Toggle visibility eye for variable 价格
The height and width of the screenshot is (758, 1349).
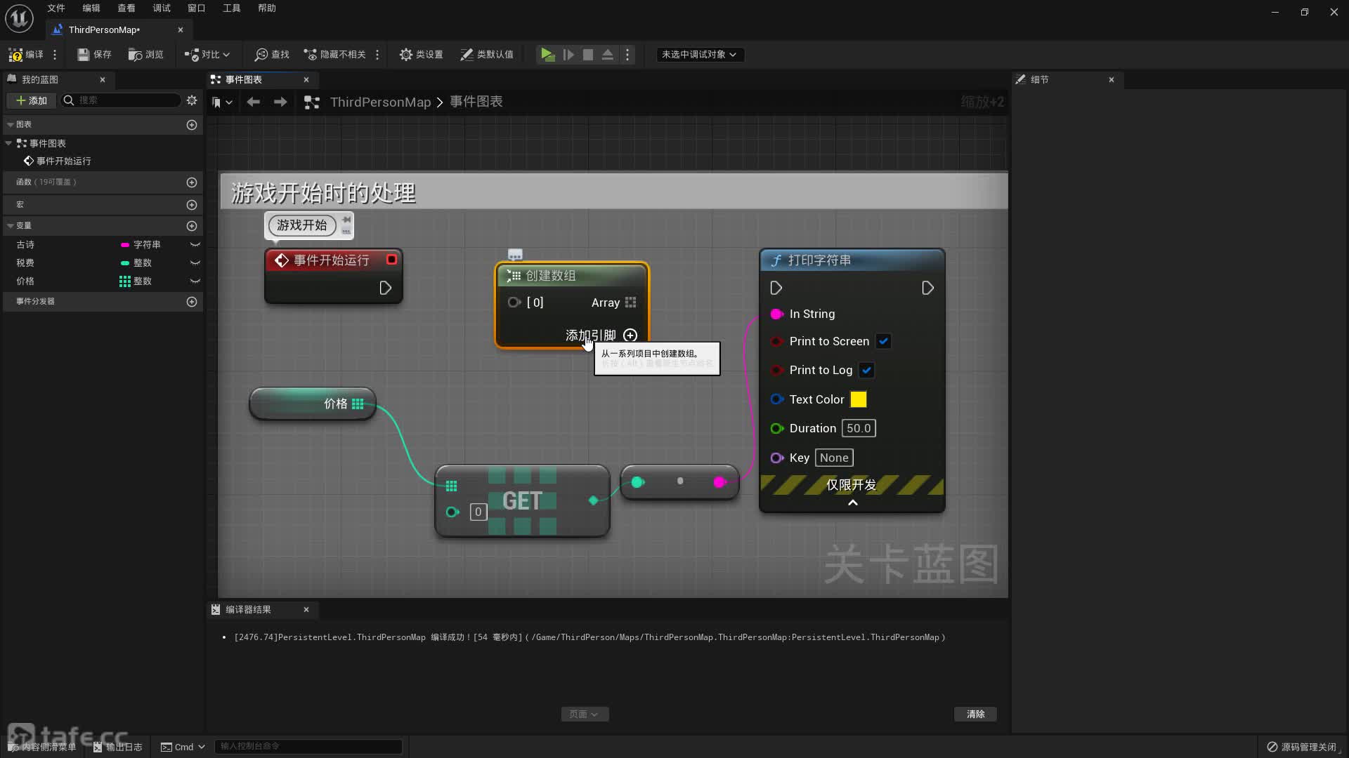click(x=195, y=281)
